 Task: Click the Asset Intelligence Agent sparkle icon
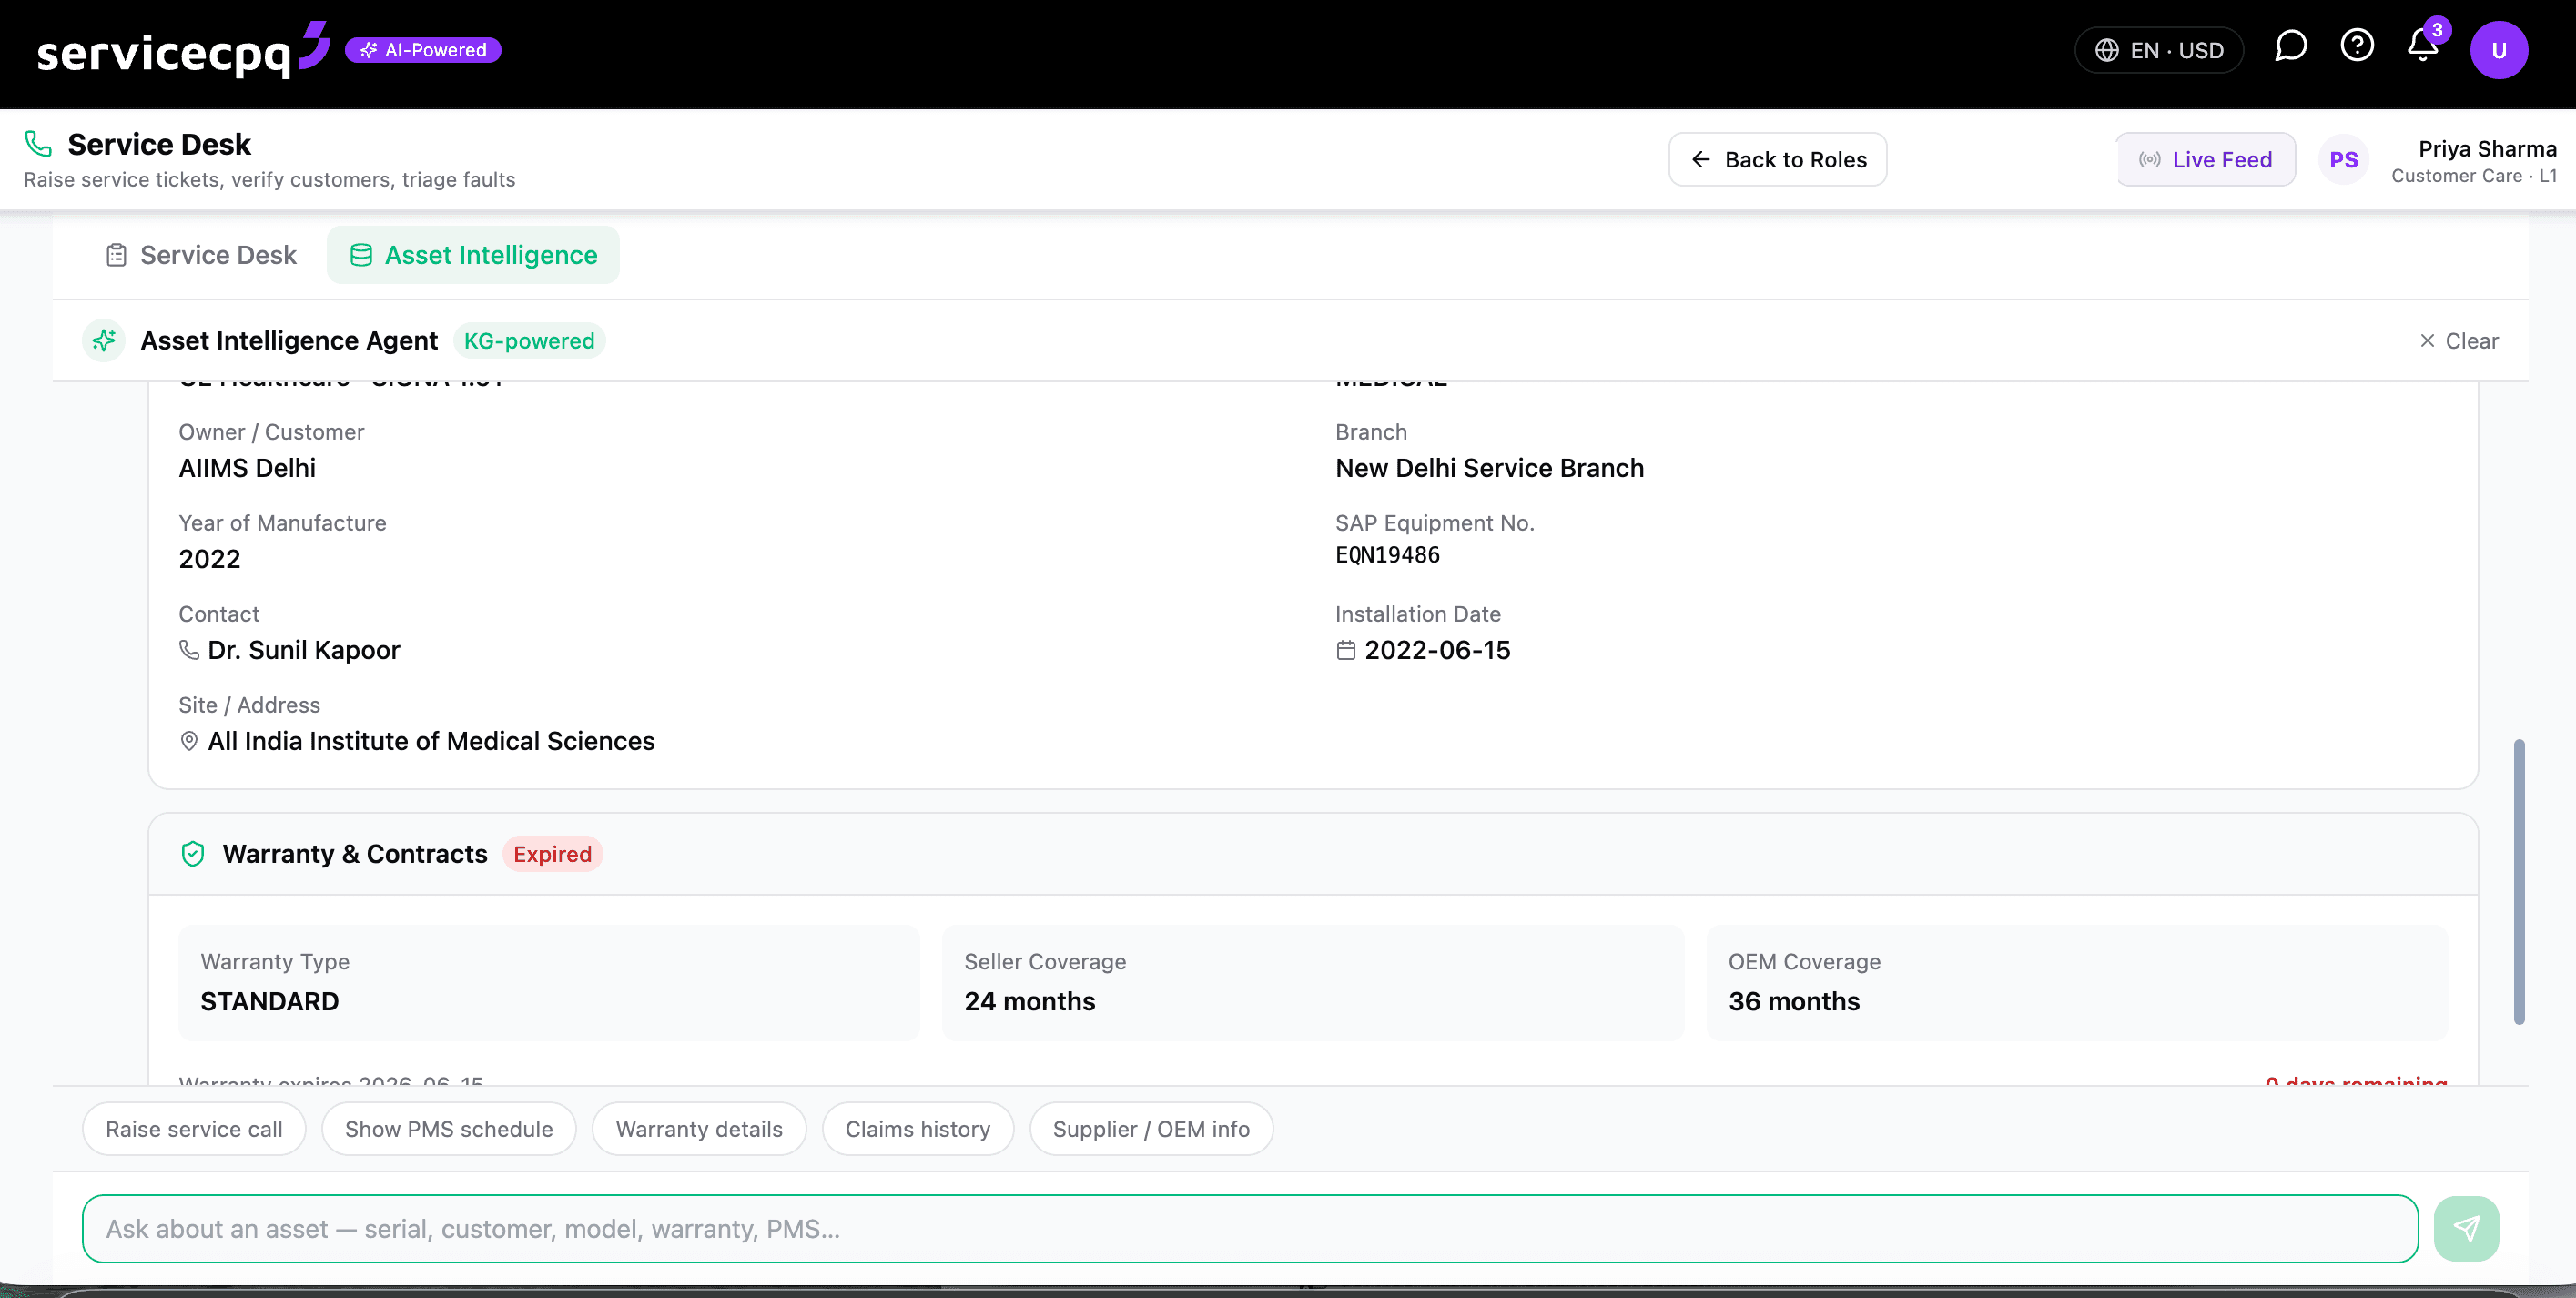point(104,341)
